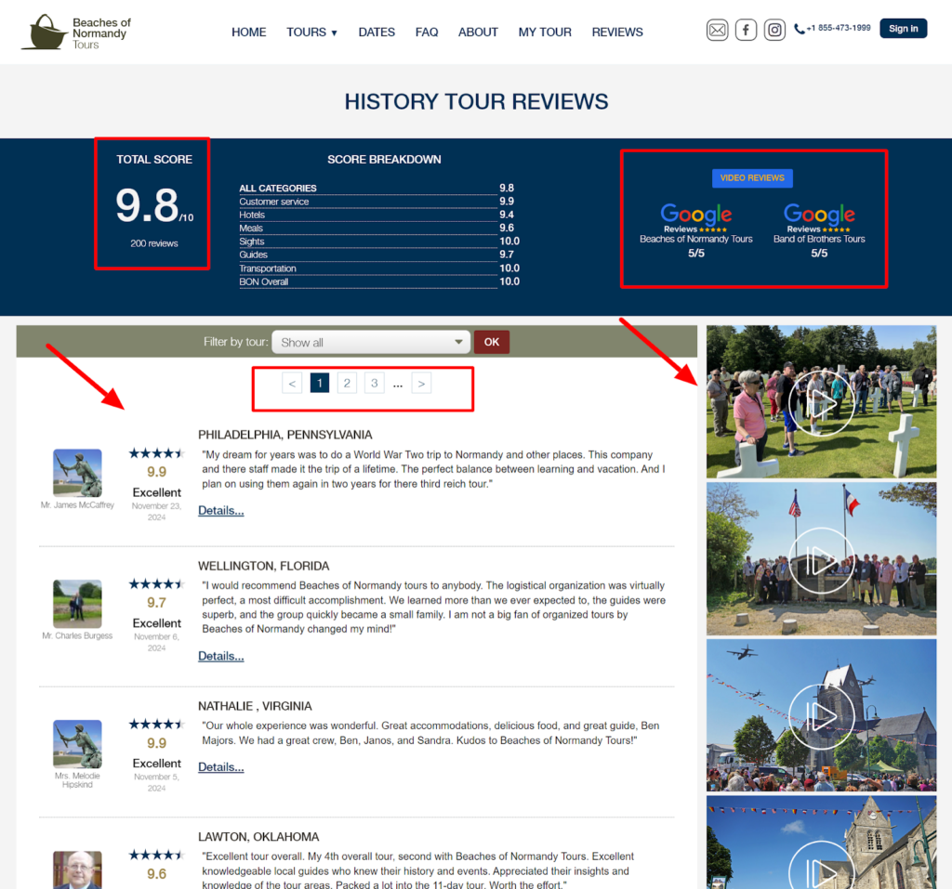Open MY TOUR from the navigation

545,33
